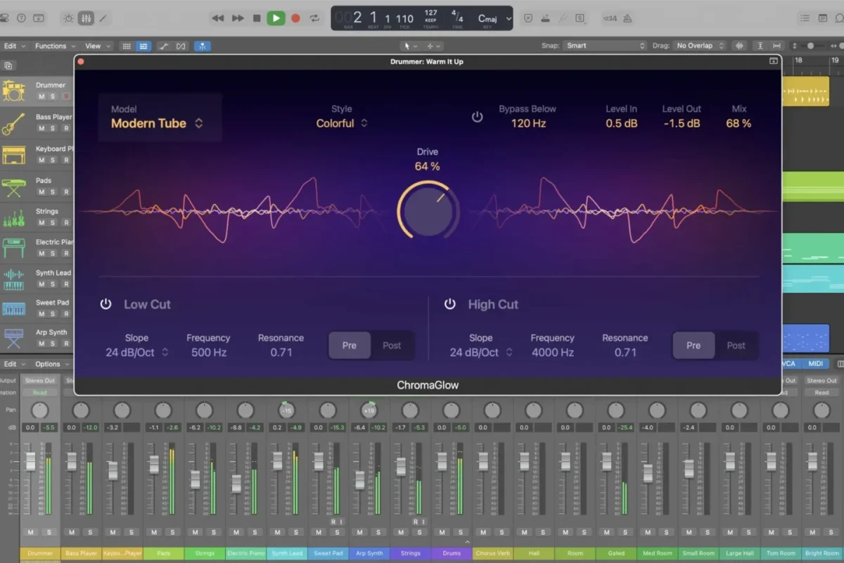Mute the Pads track
Image resolution: width=844 pixels, height=563 pixels.
(41, 191)
